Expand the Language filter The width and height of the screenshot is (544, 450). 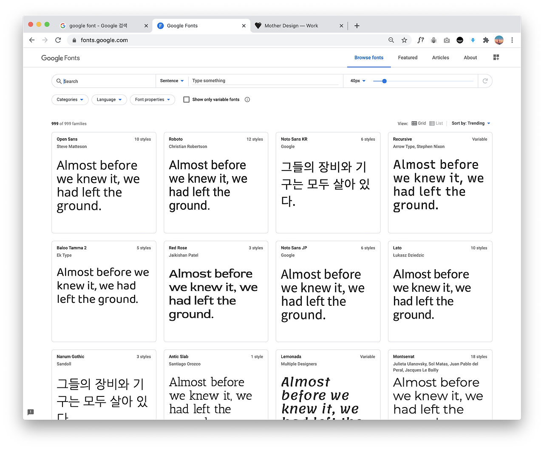[x=109, y=100]
